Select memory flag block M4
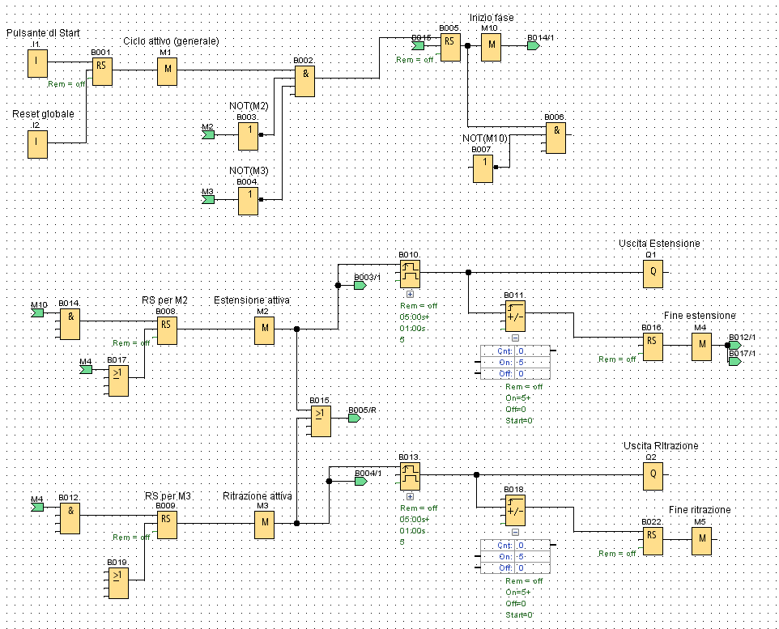The width and height of the screenshot is (779, 629). tap(701, 346)
